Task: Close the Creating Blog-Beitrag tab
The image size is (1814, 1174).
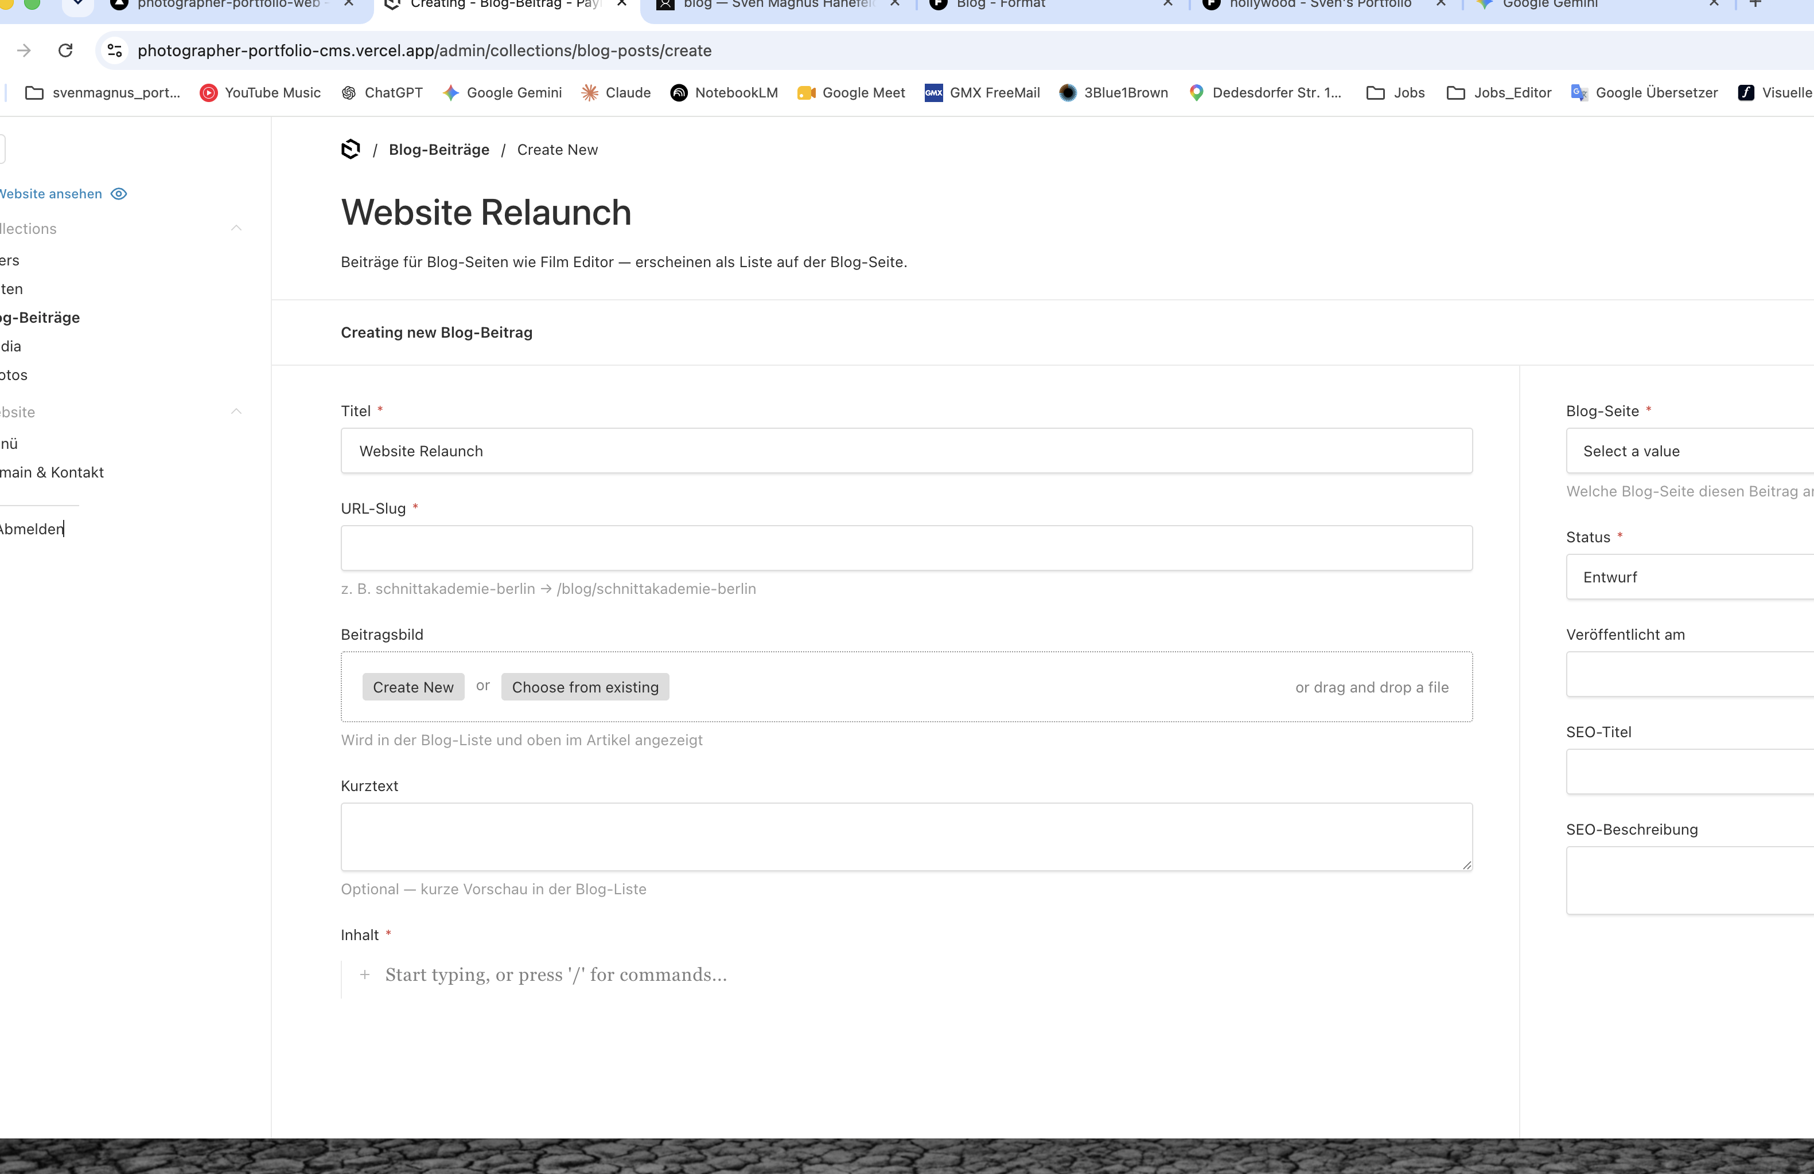Action: [622, 4]
